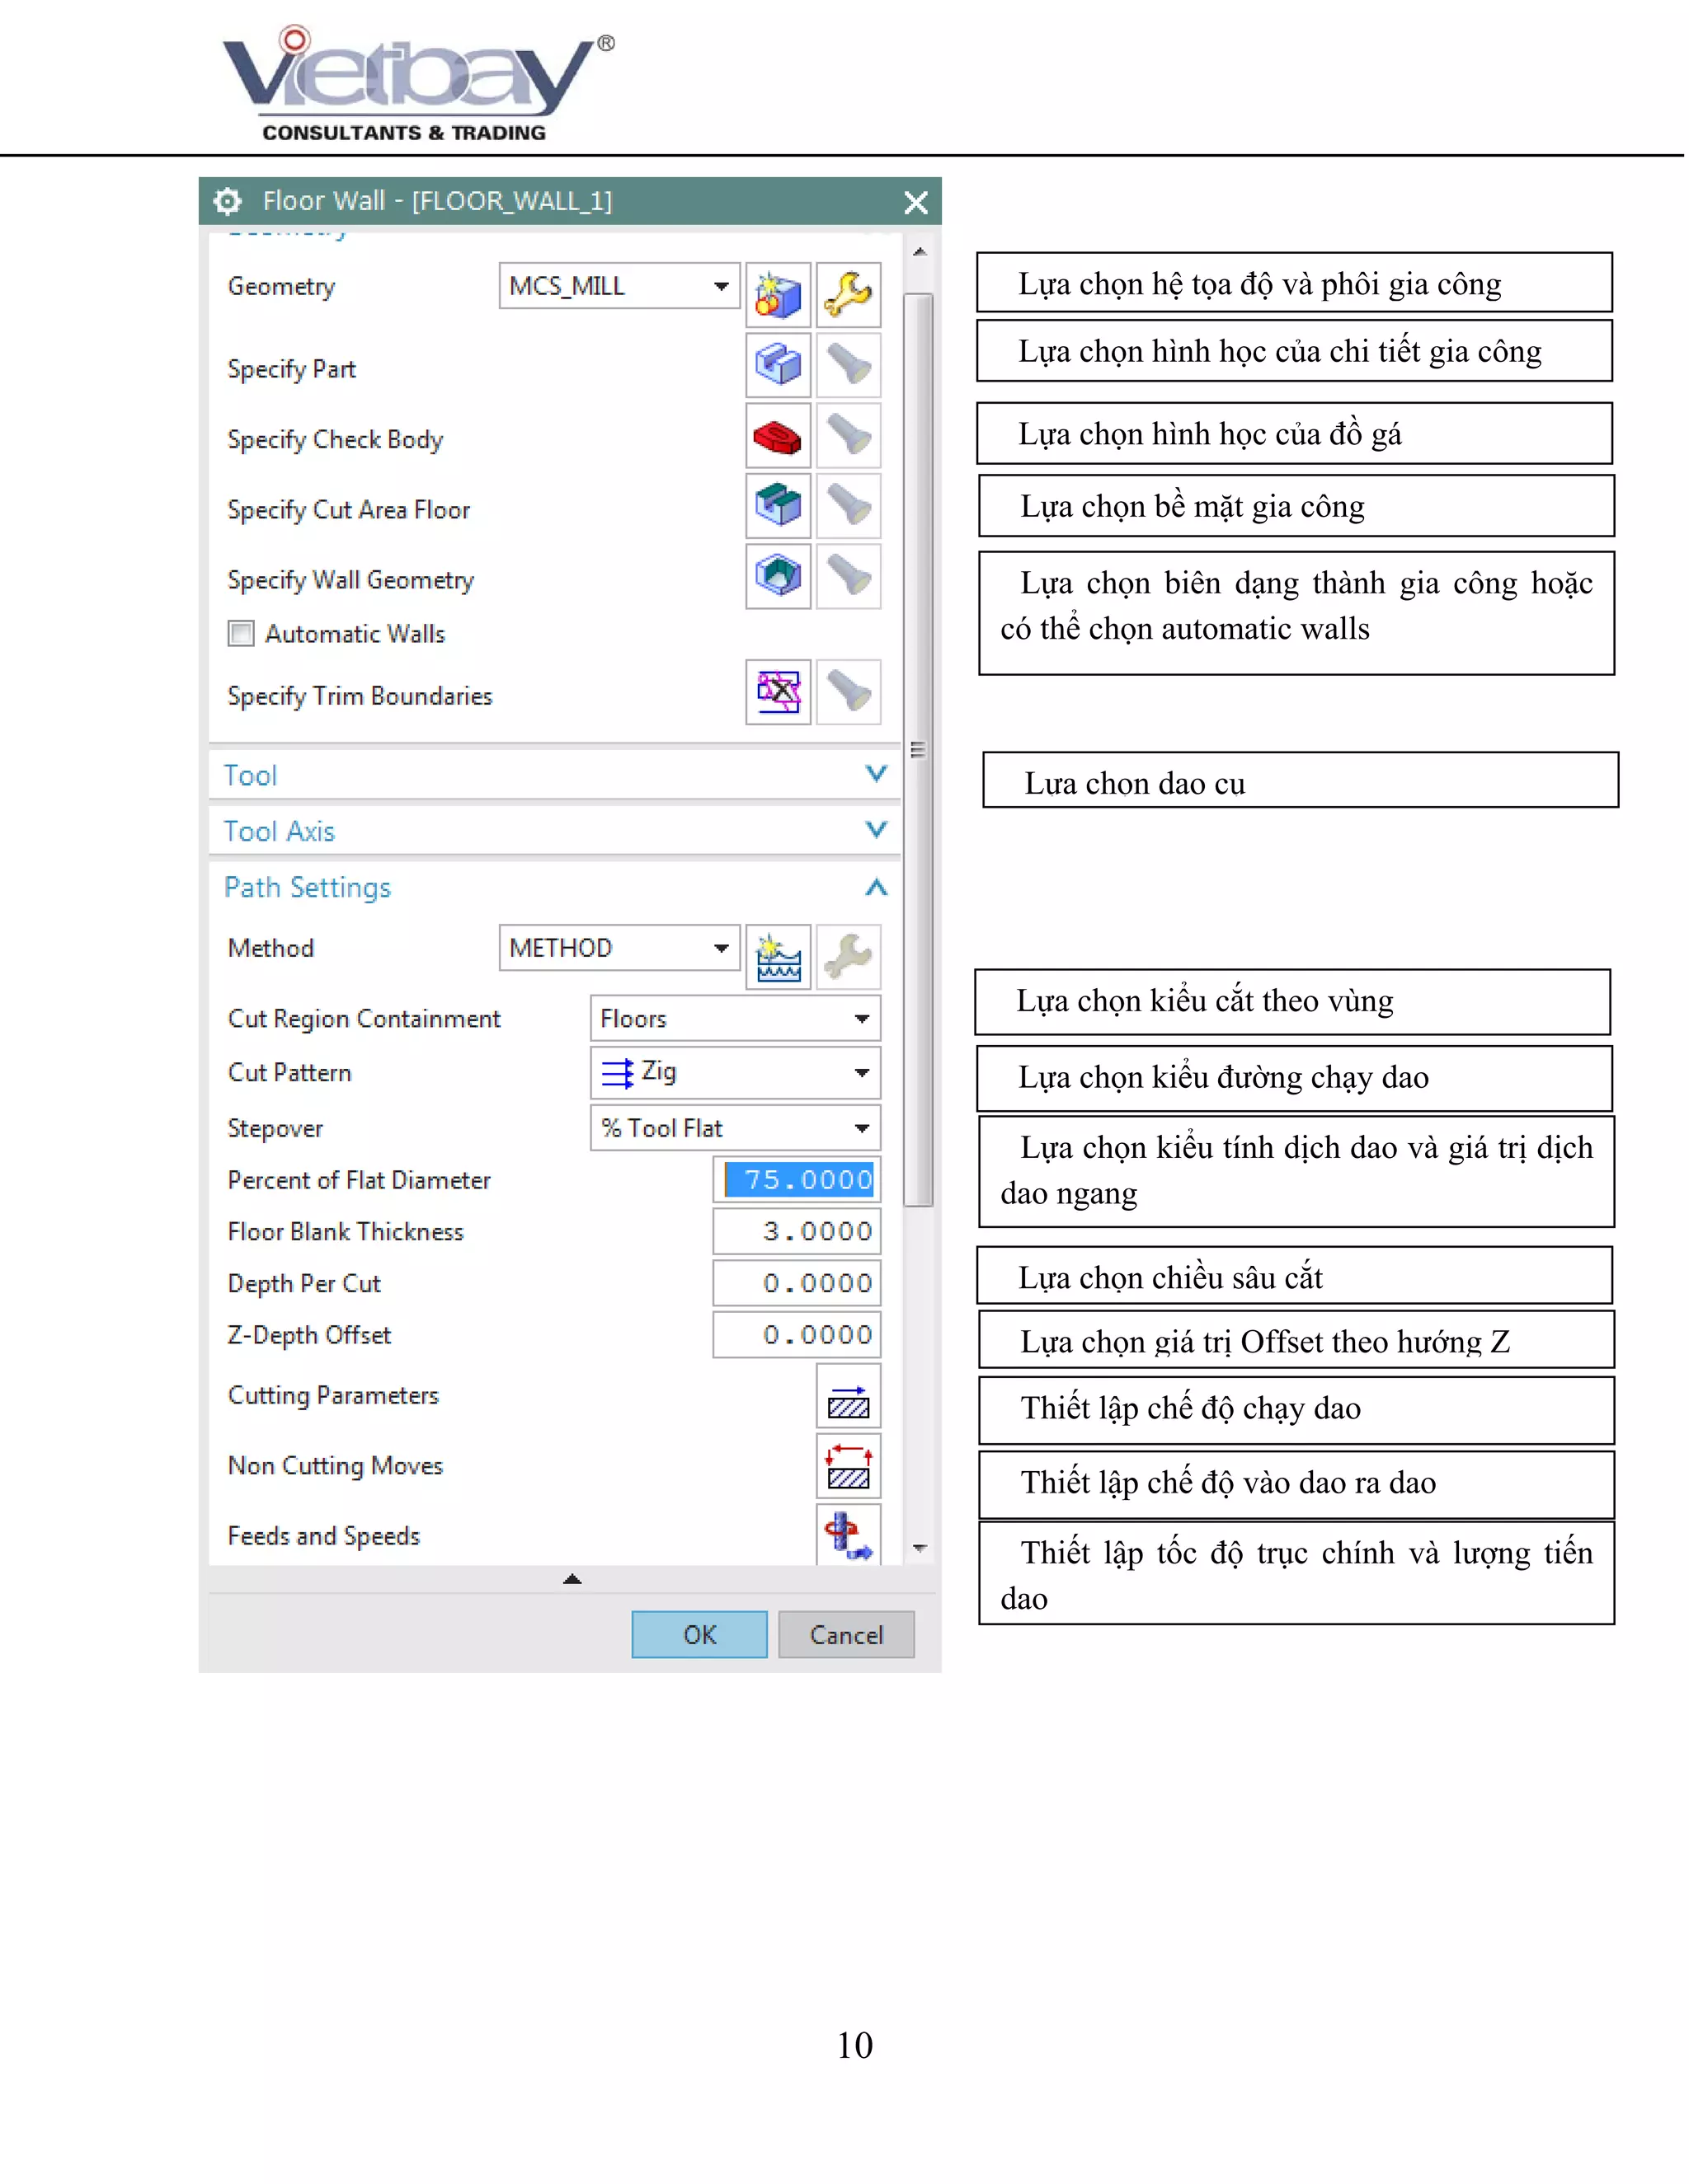Open the Stepover % Tool Flat dropdown

click(735, 1128)
